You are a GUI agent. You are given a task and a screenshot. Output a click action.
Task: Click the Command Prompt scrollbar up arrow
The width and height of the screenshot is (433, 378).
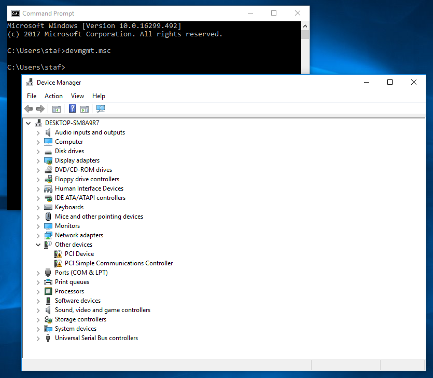(305, 25)
